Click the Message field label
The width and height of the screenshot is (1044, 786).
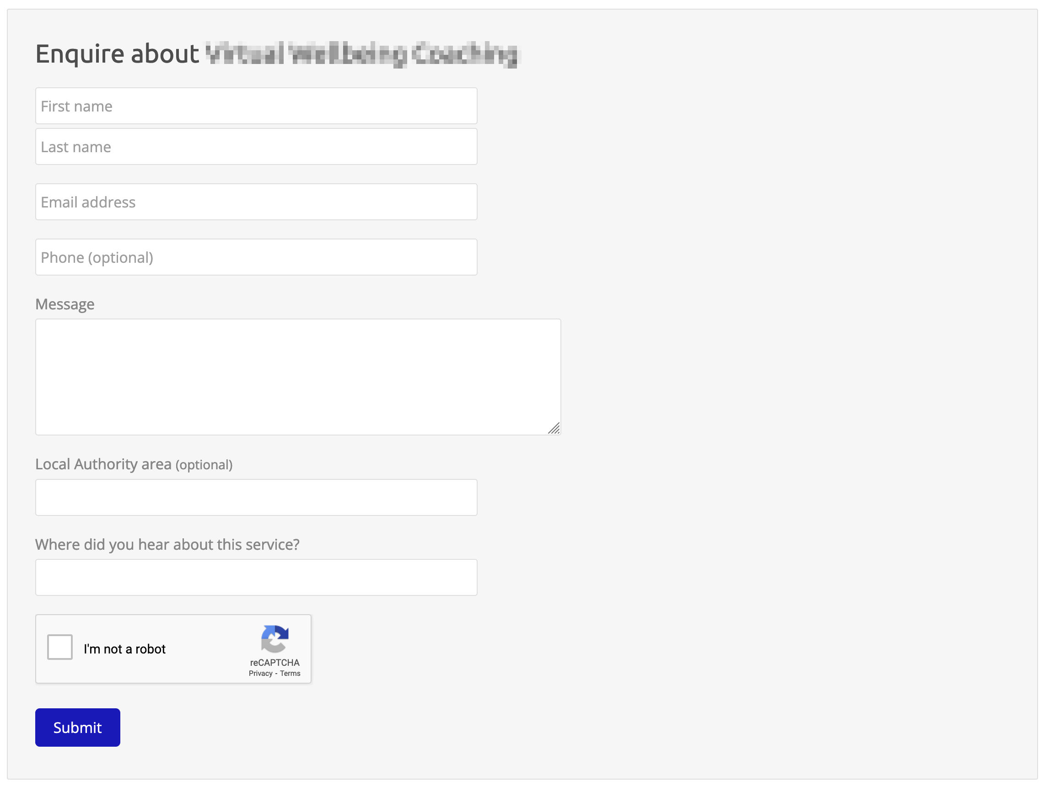pyautogui.click(x=65, y=305)
